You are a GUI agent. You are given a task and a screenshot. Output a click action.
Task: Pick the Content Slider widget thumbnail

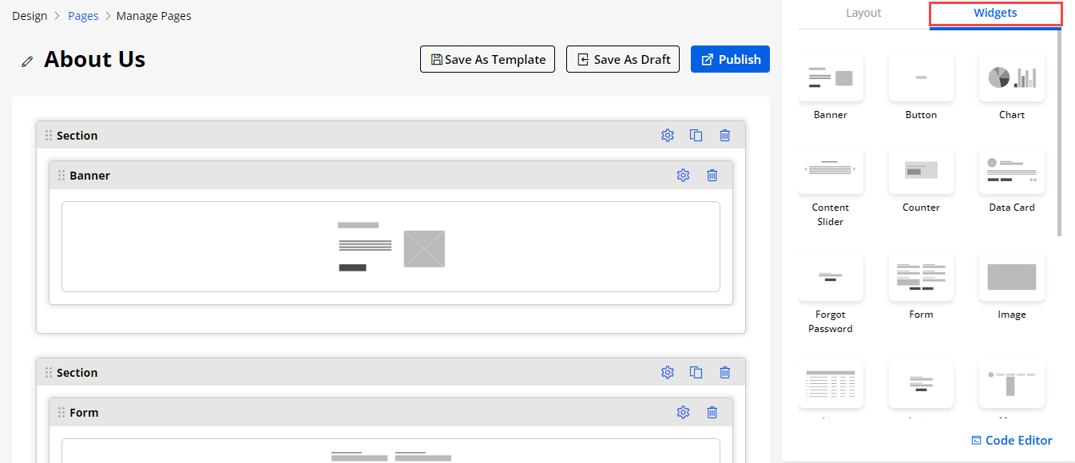(831, 170)
